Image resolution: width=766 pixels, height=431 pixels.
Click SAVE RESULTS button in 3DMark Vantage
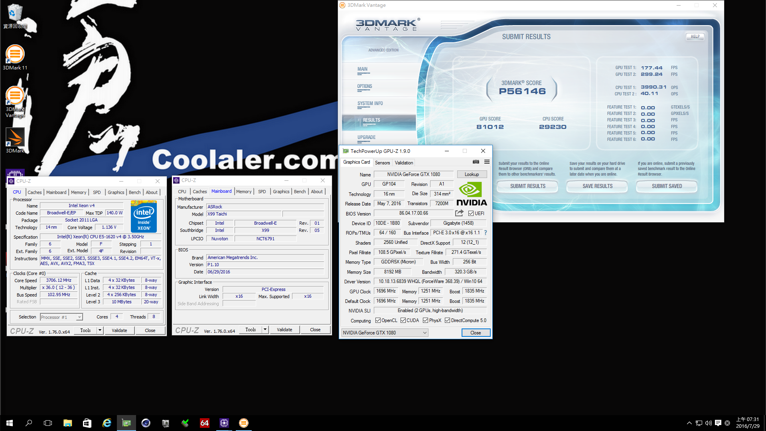(597, 186)
